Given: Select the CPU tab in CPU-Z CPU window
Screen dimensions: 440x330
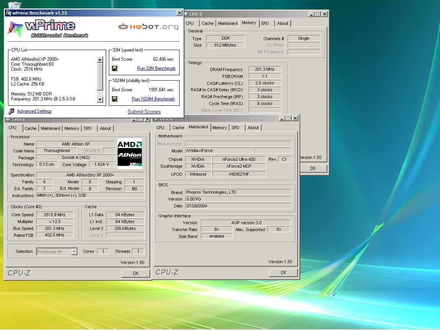Looking at the screenshot, I should 12,128.
